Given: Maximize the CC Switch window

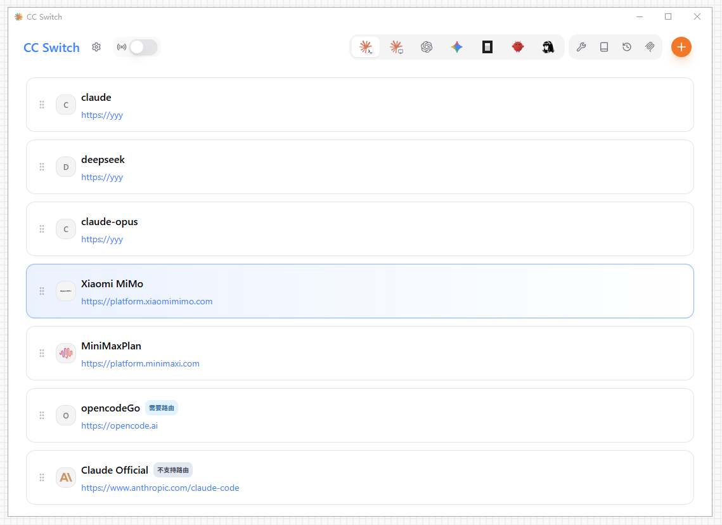Looking at the screenshot, I should [668, 16].
